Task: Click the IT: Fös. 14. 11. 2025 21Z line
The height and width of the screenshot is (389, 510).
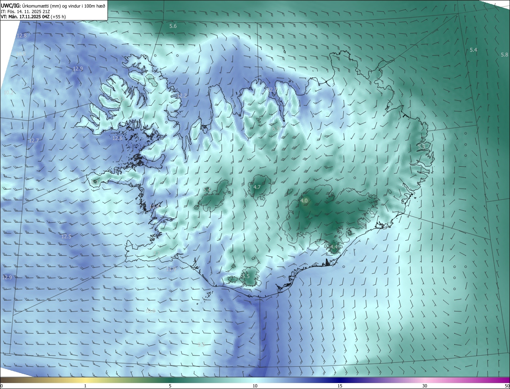Action: (25, 11)
